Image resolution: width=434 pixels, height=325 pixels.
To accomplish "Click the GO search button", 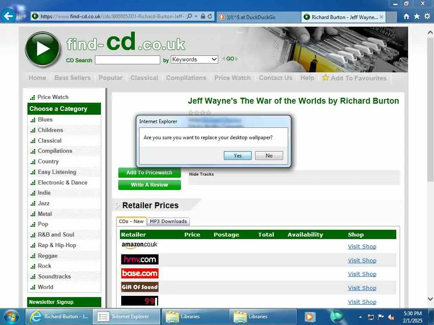I will (x=230, y=59).
